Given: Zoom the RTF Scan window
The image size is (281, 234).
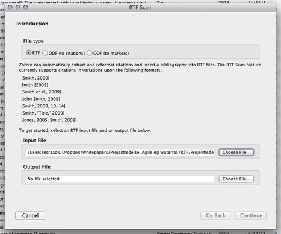Looking at the screenshot, I should (x=25, y=7).
